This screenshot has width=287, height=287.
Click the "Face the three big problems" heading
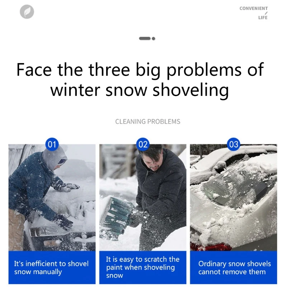tap(140, 70)
